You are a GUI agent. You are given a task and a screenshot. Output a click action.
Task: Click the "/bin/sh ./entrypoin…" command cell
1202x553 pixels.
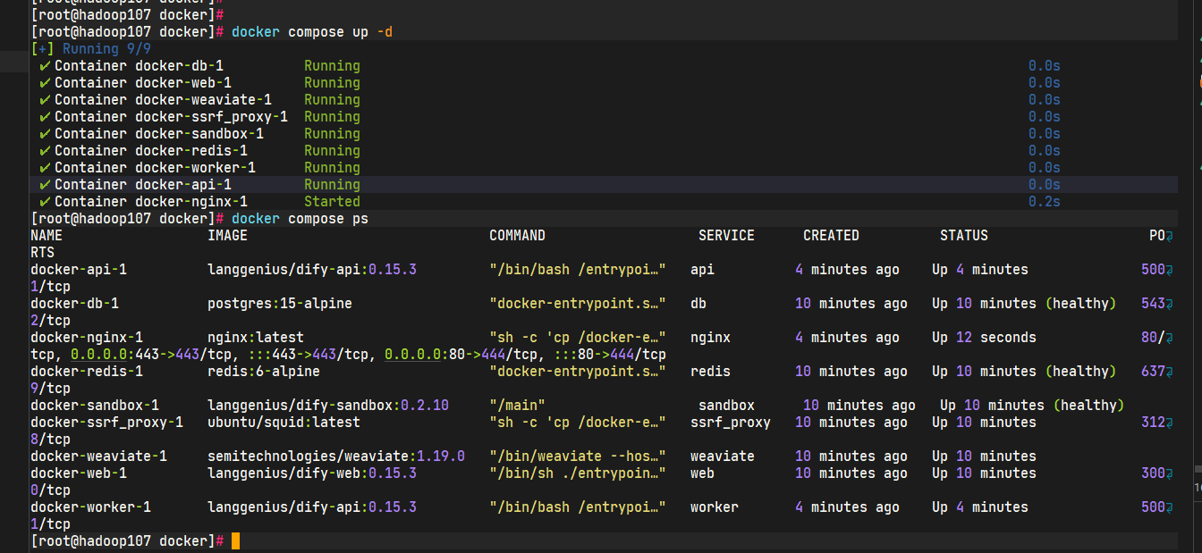(x=578, y=473)
